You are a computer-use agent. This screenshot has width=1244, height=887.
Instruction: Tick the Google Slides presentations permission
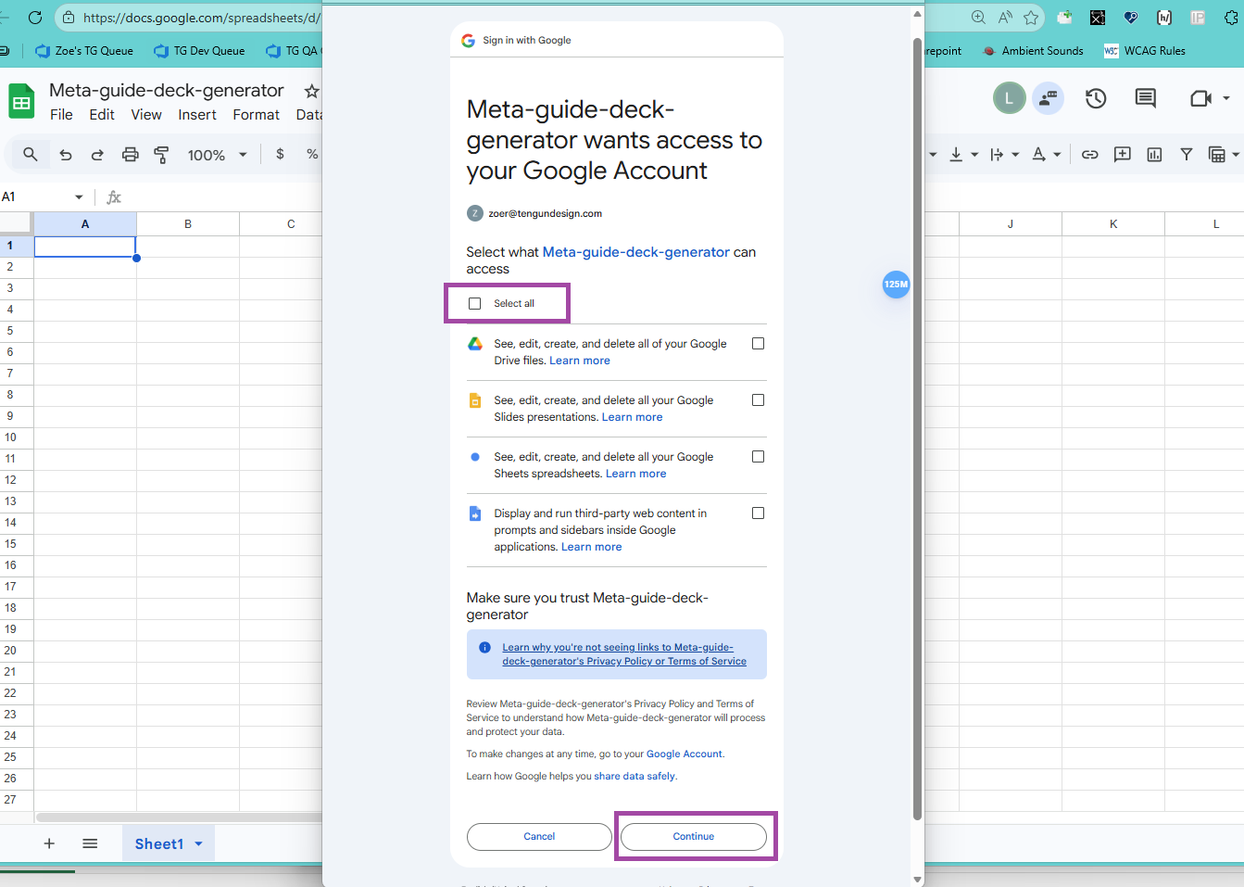pos(758,400)
